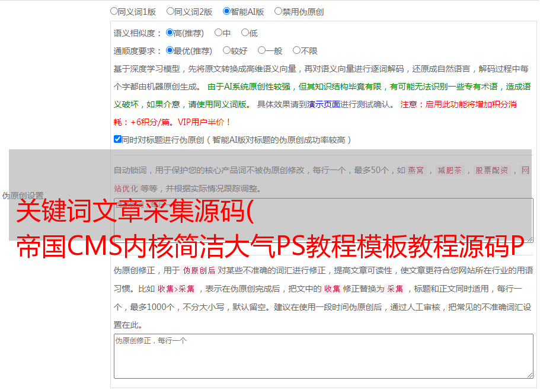Focus the 自动锁词 keyword text area
Screen dimensions: 540x390
[324, 220]
